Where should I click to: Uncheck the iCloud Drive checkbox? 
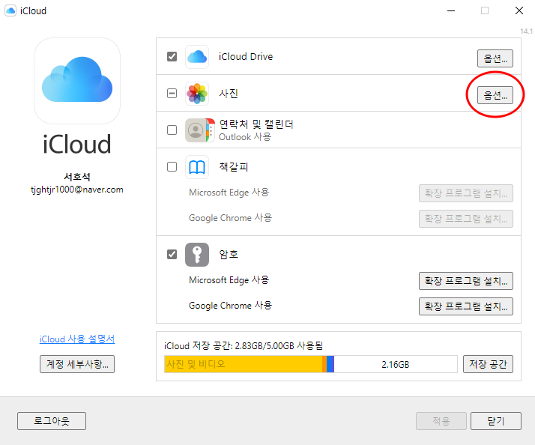click(172, 56)
